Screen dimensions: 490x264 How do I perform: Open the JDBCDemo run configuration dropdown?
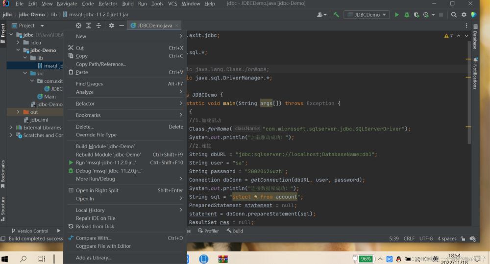(366, 15)
